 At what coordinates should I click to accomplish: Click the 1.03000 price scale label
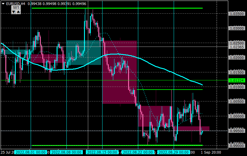[x=237, y=28]
